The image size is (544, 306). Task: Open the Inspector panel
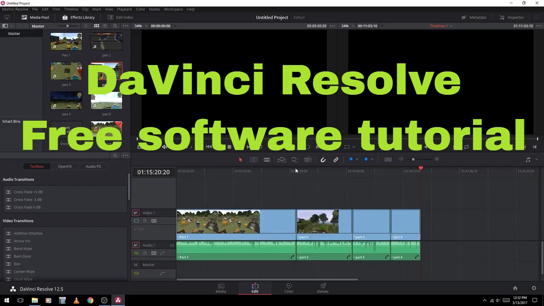click(x=512, y=17)
